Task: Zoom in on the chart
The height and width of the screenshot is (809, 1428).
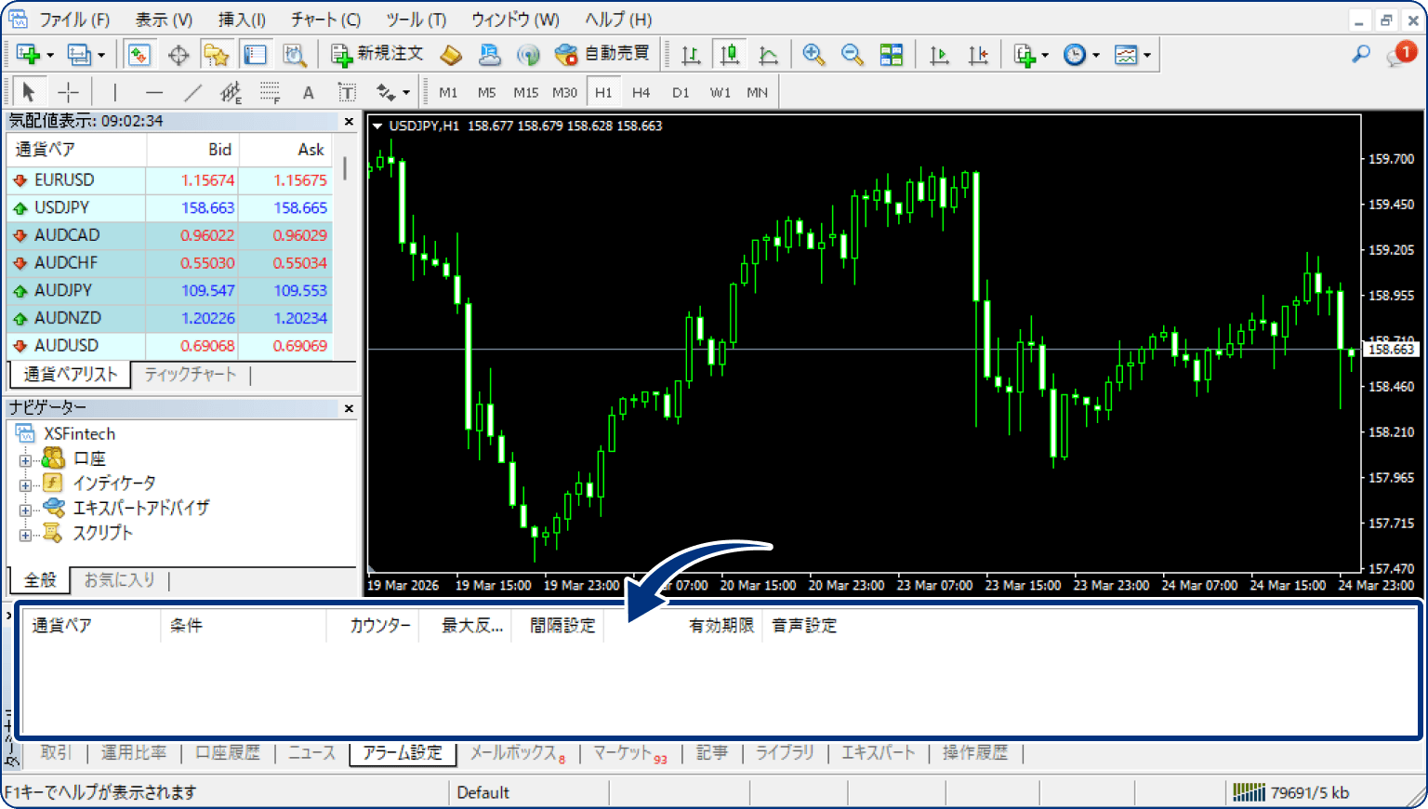Action: tap(813, 55)
